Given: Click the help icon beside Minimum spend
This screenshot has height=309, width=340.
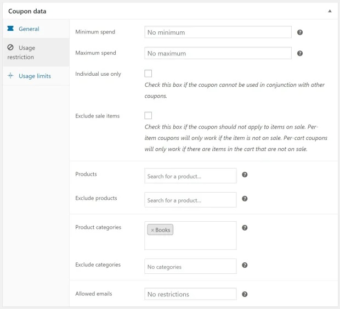Looking at the screenshot, I should (300, 32).
